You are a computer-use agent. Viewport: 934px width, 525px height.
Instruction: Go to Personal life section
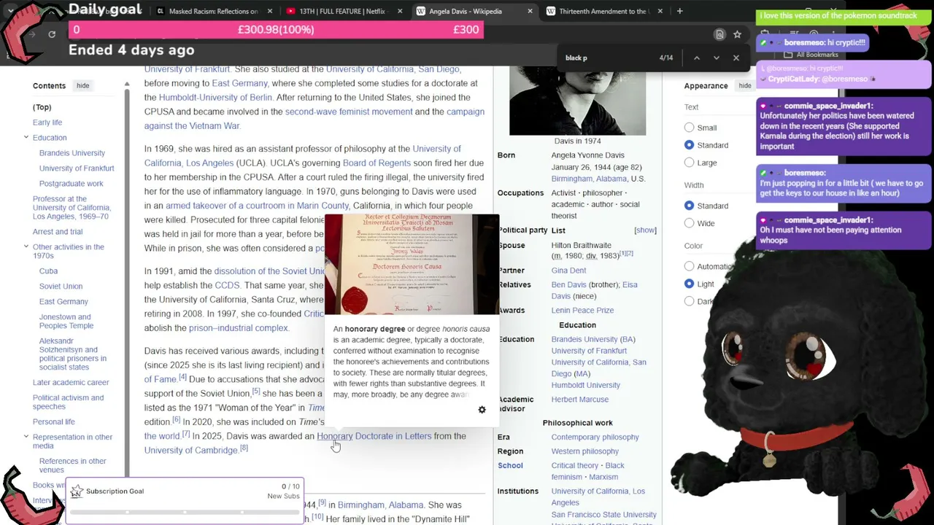54,421
